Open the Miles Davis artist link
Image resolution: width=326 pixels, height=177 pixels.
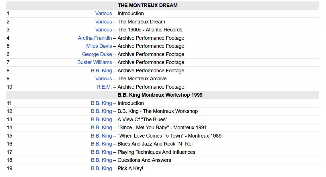point(99,46)
